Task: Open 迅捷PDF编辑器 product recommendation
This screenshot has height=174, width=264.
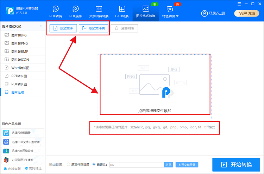Action: pyautogui.click(x=23, y=133)
